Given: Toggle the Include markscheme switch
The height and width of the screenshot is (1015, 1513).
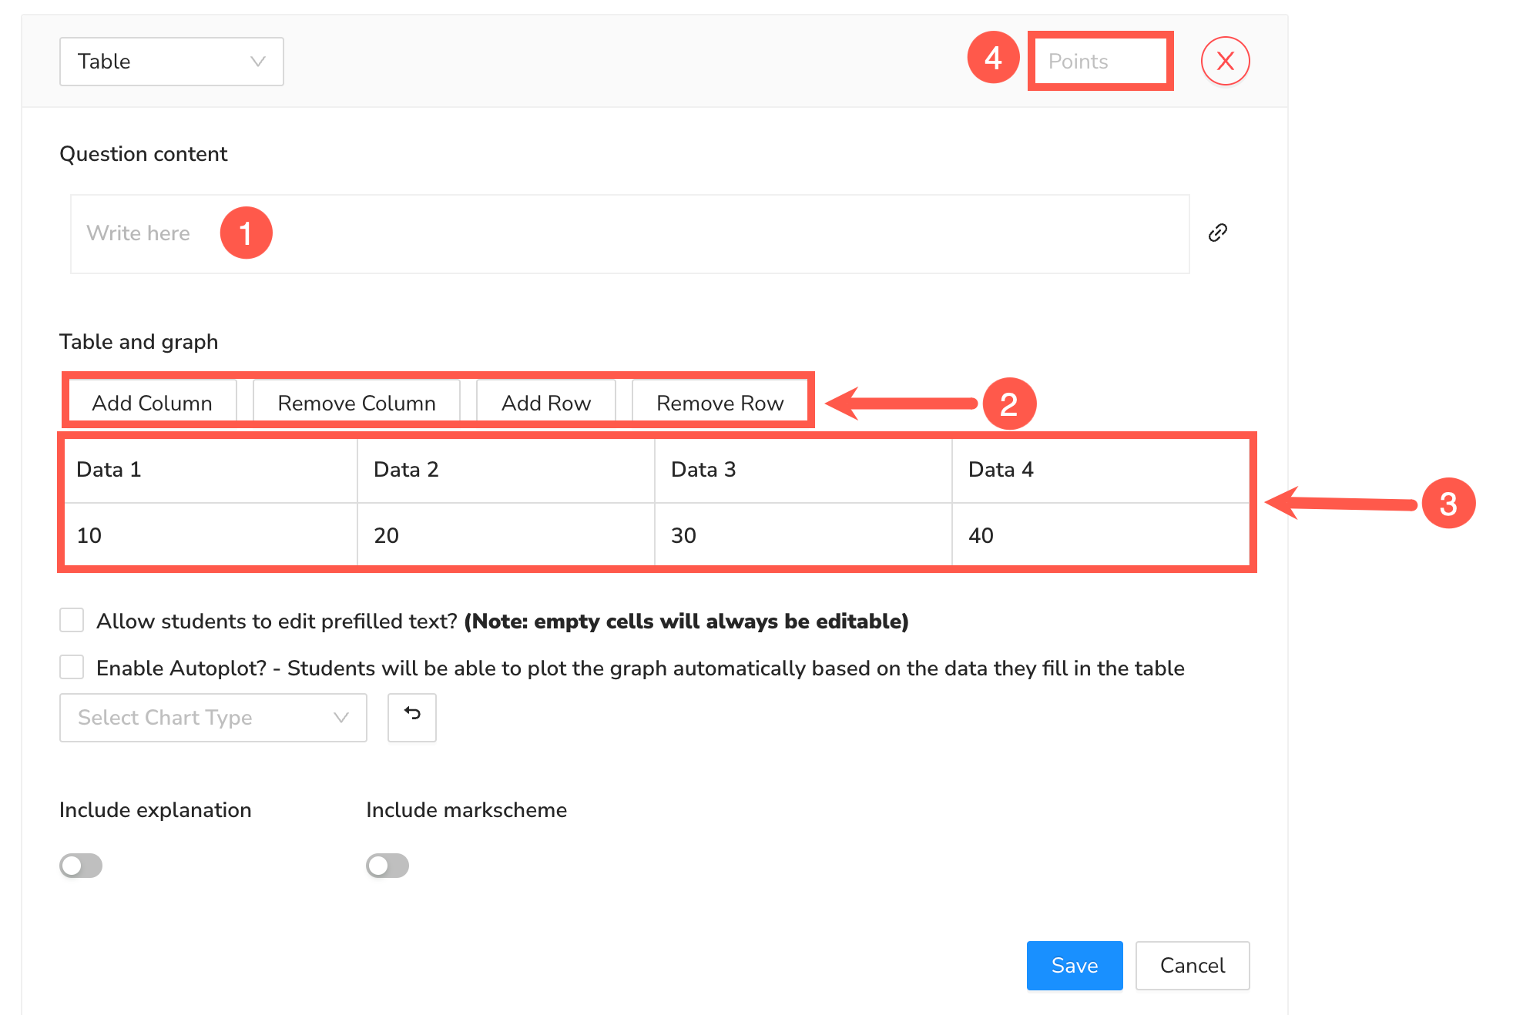Looking at the screenshot, I should tap(387, 866).
